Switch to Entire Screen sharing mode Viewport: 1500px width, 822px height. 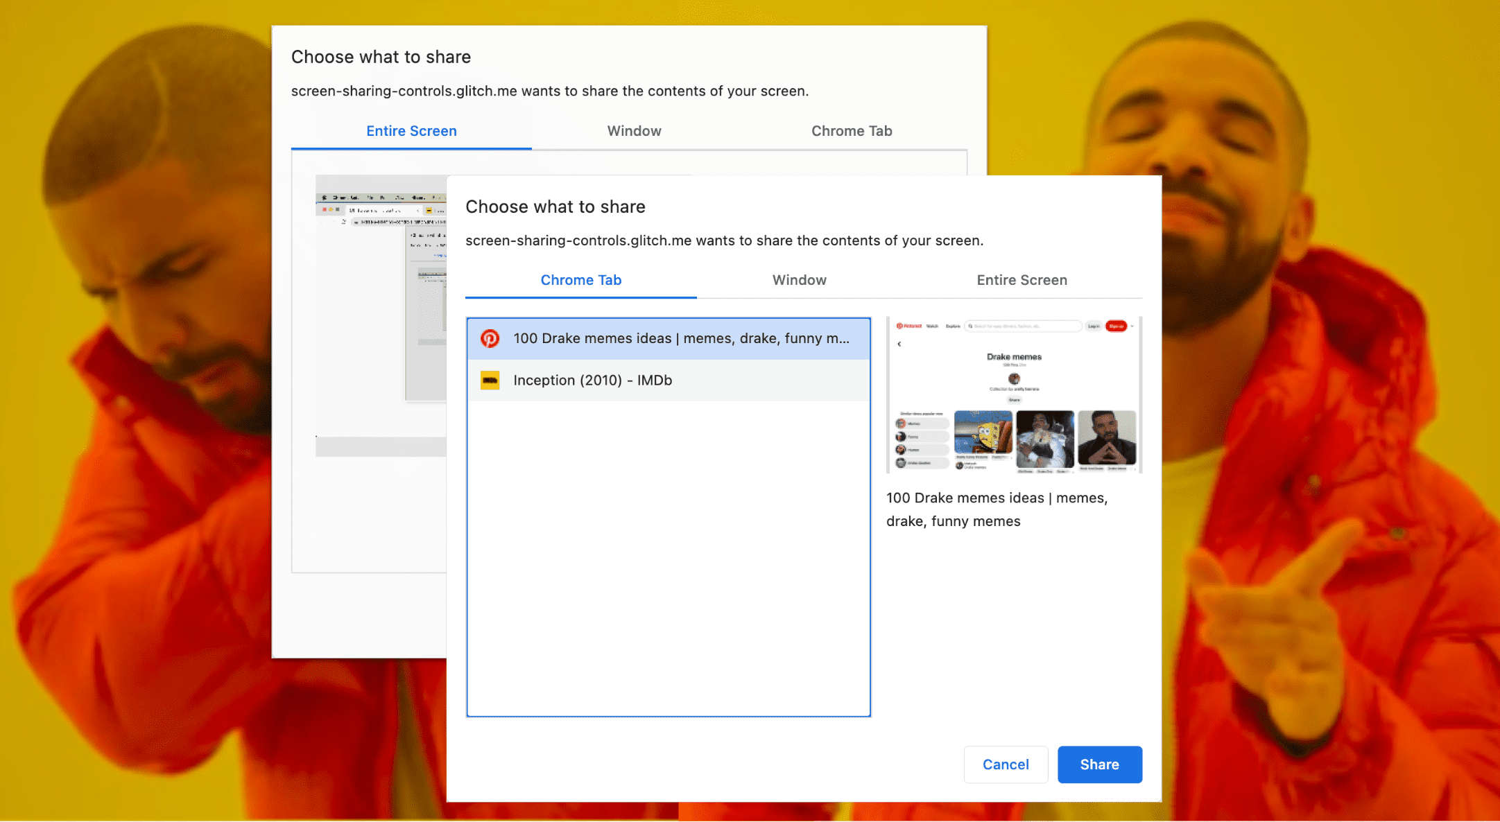[1022, 281]
